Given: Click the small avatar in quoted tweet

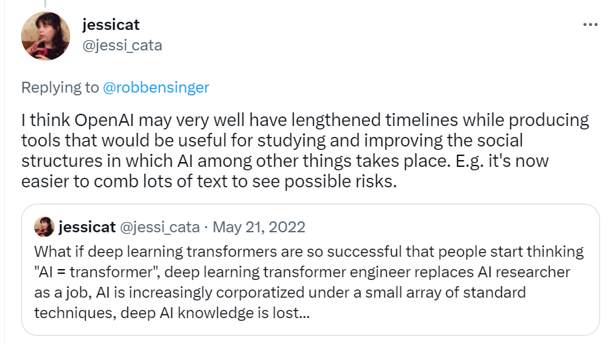Looking at the screenshot, I should coord(44,227).
